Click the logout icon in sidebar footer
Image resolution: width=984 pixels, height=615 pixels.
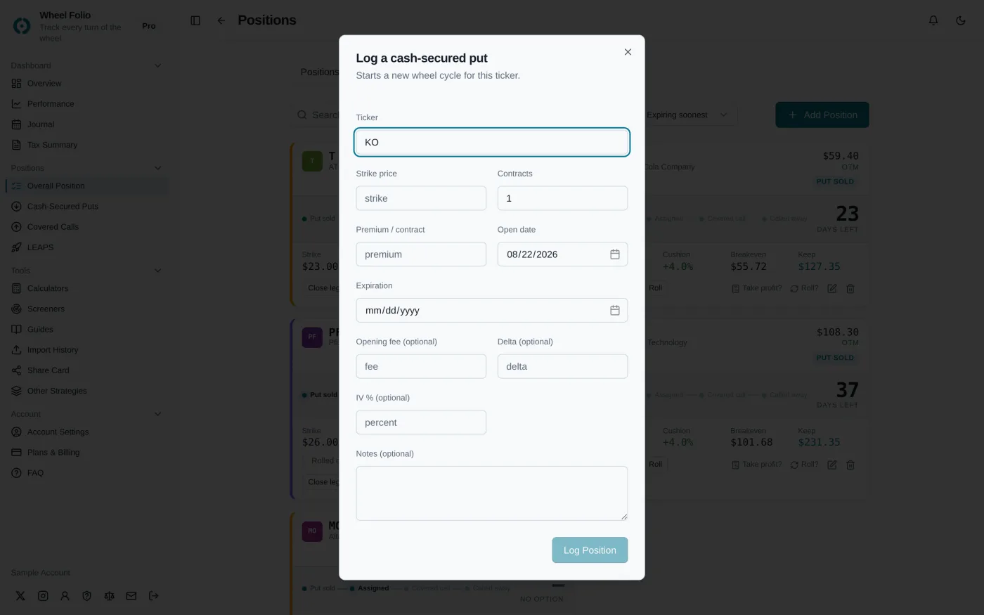(153, 595)
